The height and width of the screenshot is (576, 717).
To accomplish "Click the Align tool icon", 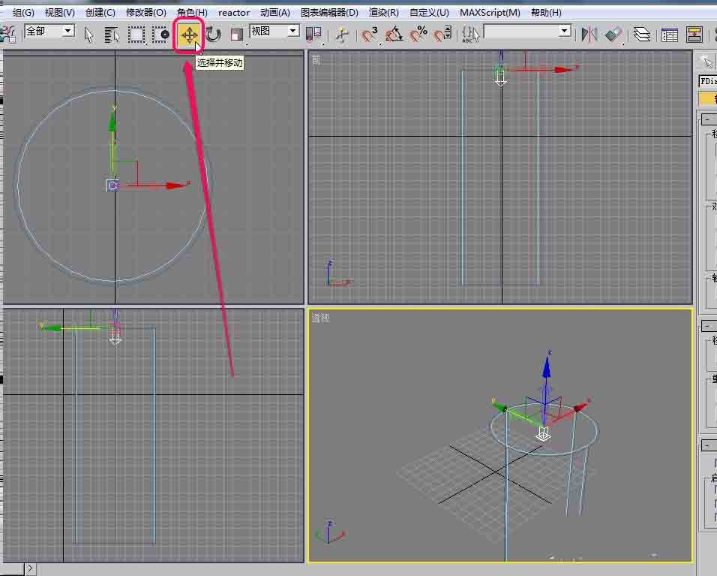I will (x=613, y=35).
